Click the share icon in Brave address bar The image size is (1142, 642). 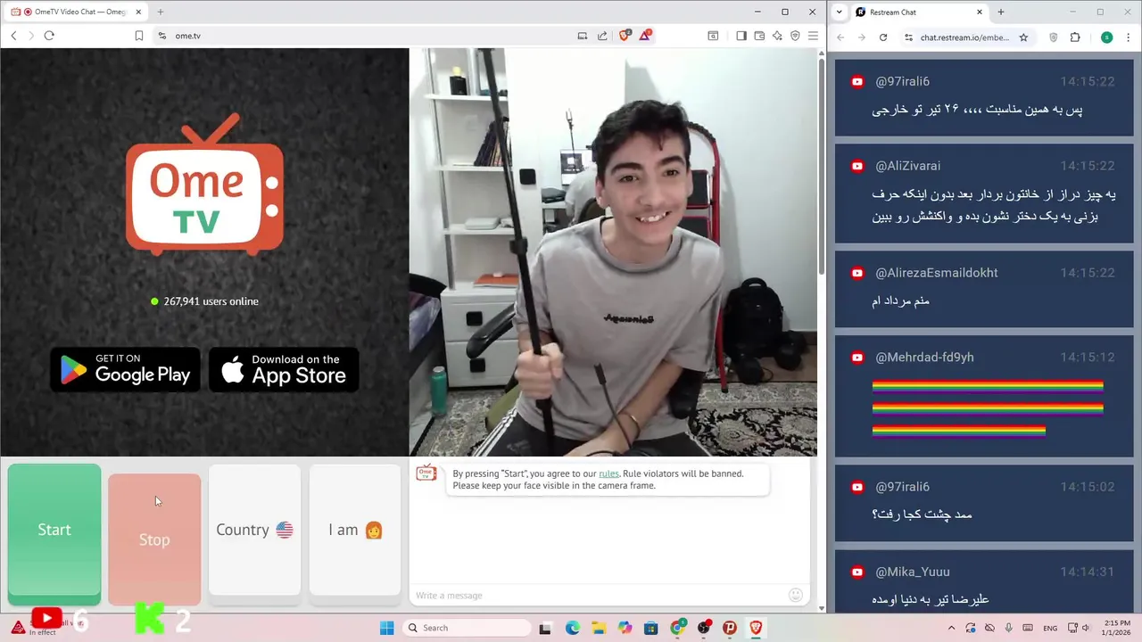(x=602, y=36)
